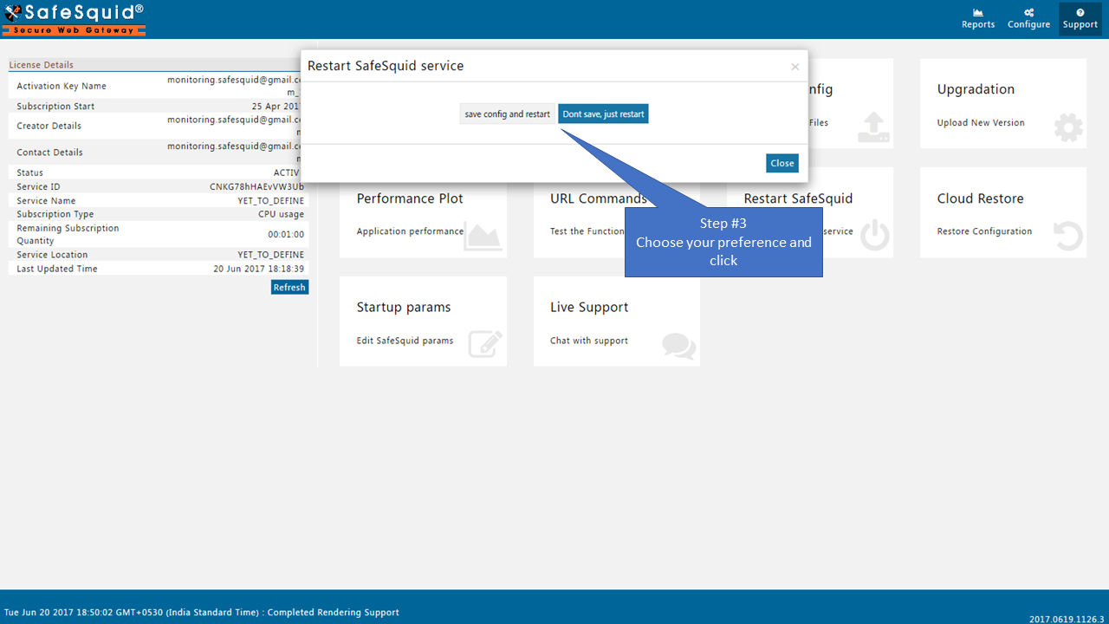1109x624 pixels.
Task: Open the Startup params card heading
Action: point(404,308)
